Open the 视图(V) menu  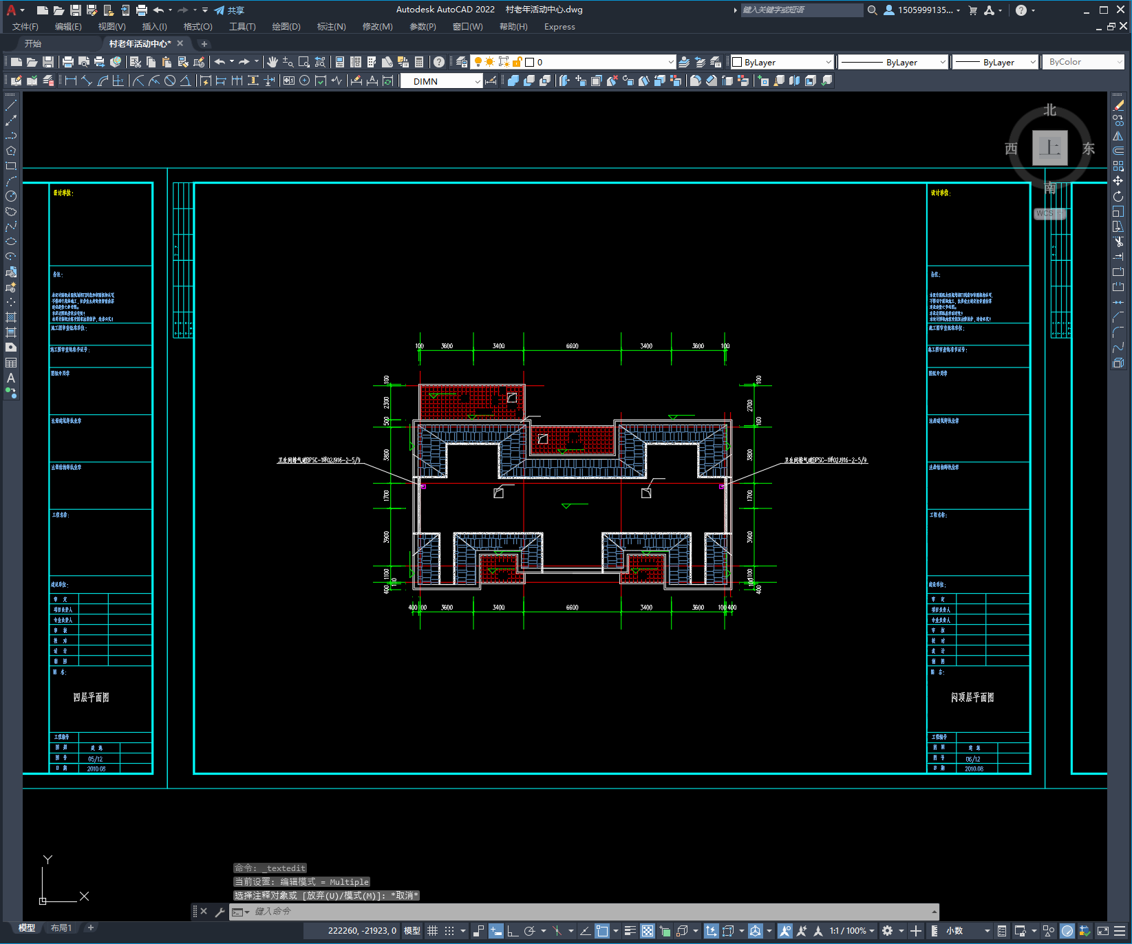111,27
